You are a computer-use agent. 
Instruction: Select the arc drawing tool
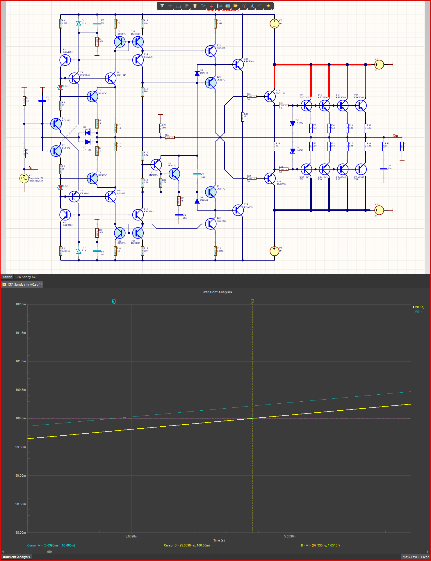tap(260, 6)
